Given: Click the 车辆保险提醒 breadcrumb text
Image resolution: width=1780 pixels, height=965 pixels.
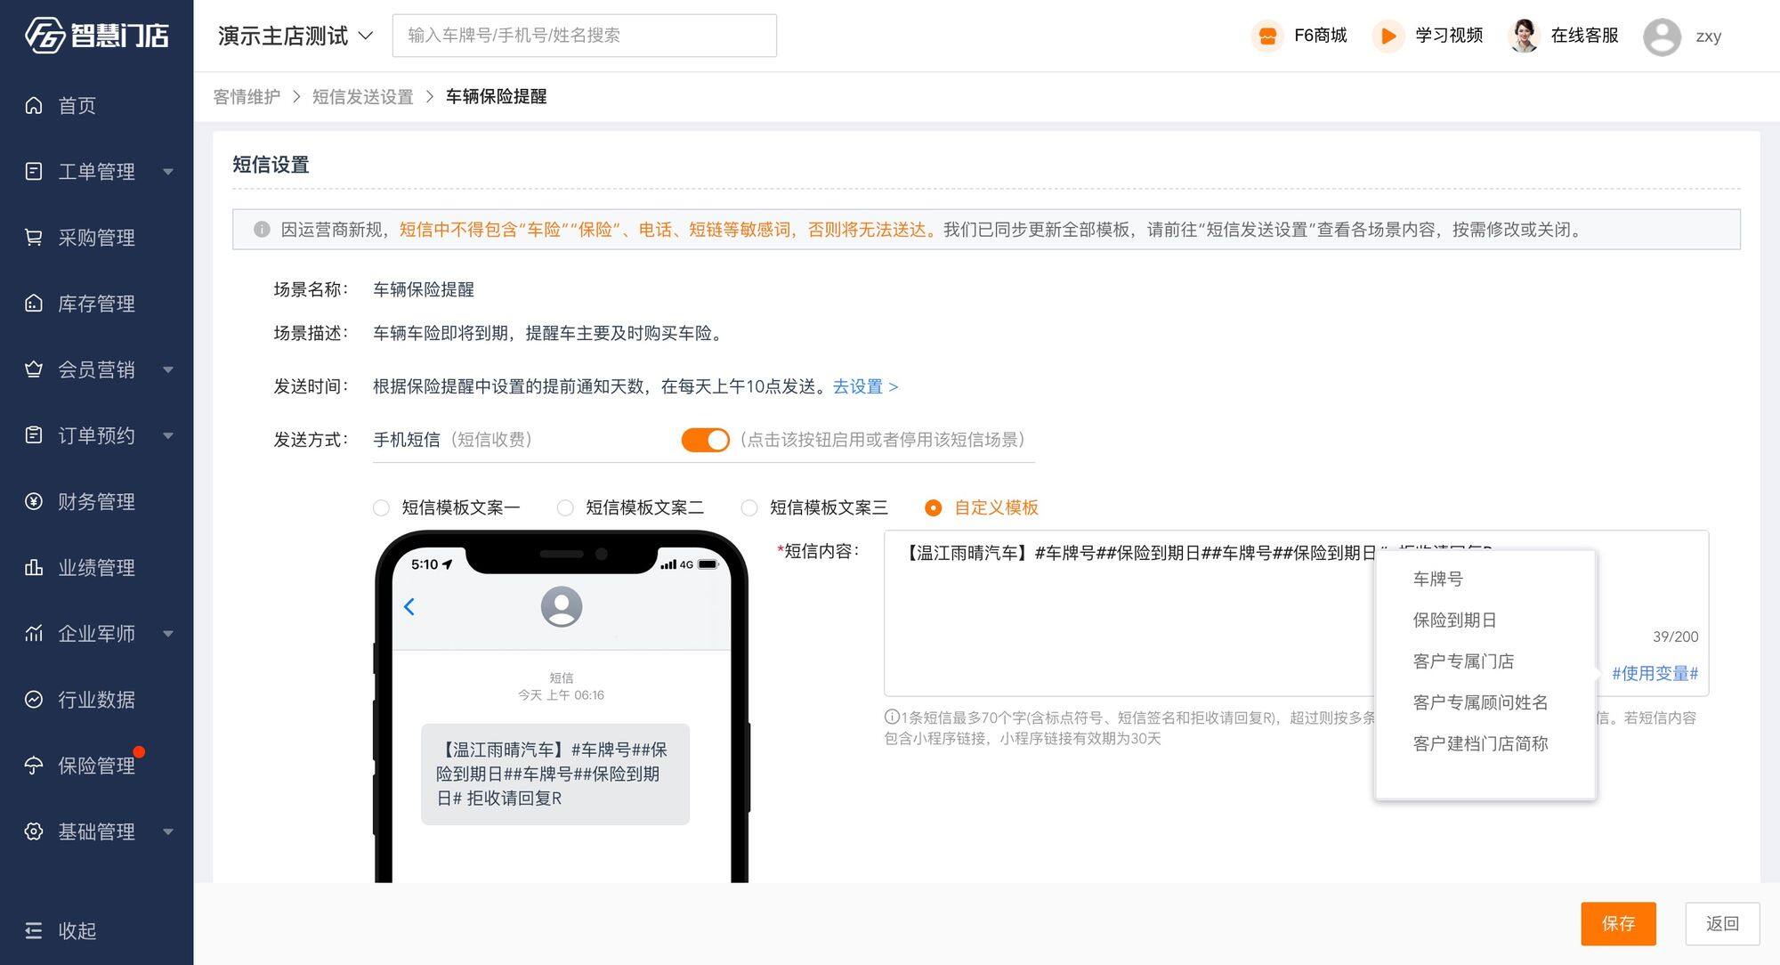Looking at the screenshot, I should click(x=496, y=96).
